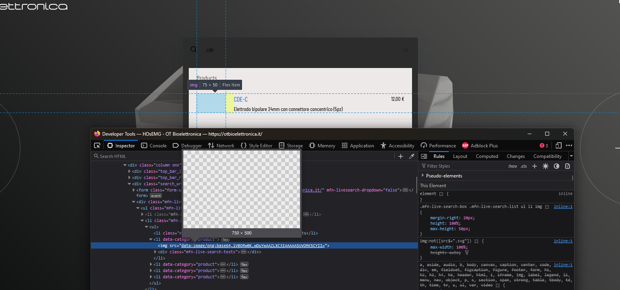The height and width of the screenshot is (290, 620).
Task: Toggle the element rule selector highlighter
Action: 441,194
